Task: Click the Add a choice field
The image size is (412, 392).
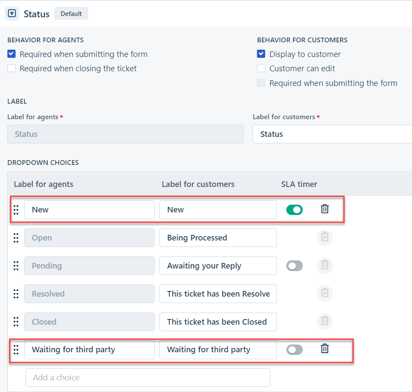Action: coord(148,378)
